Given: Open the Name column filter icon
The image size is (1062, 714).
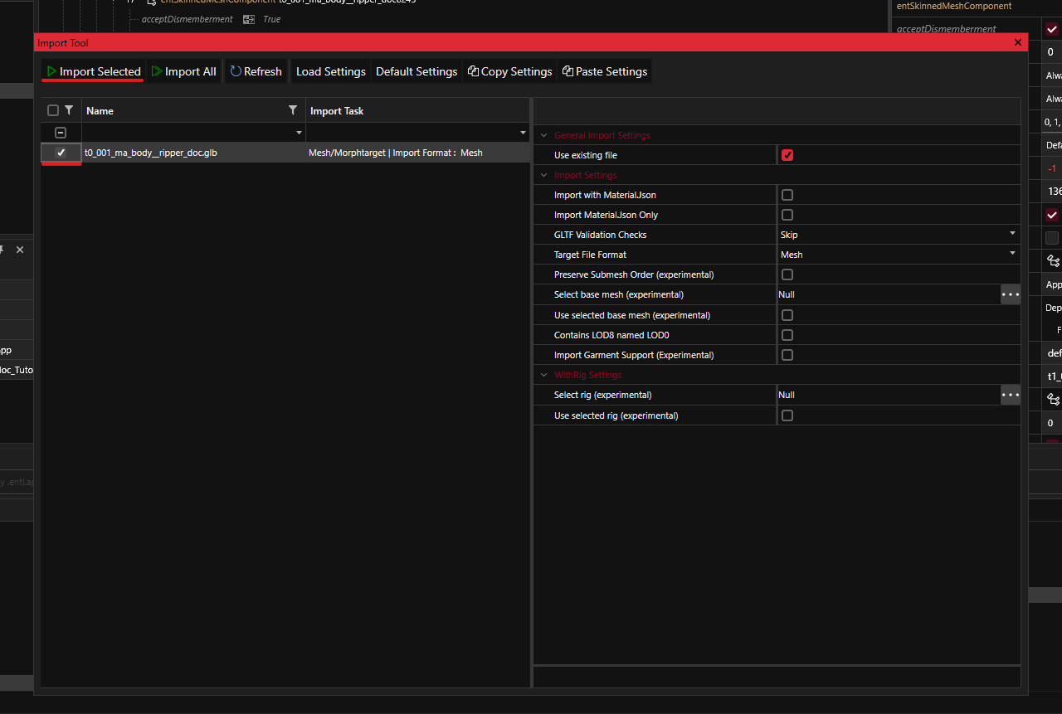Looking at the screenshot, I should (292, 110).
